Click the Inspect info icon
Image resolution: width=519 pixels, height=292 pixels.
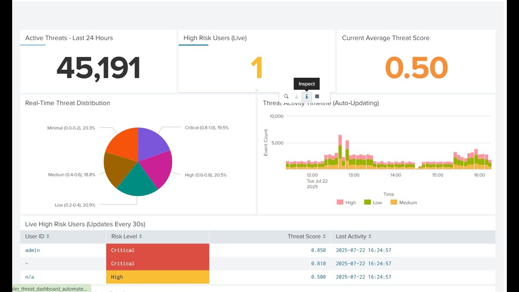(307, 97)
